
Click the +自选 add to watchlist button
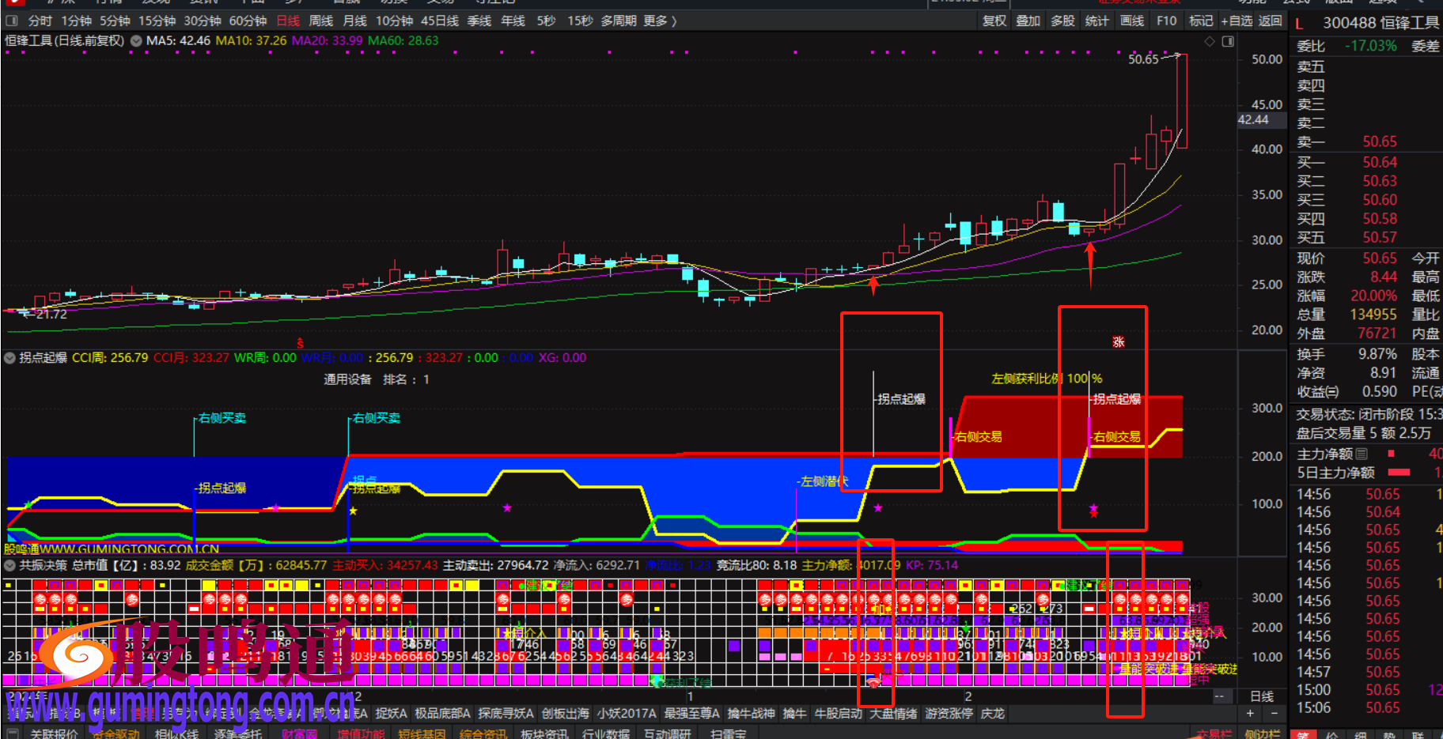point(1237,21)
